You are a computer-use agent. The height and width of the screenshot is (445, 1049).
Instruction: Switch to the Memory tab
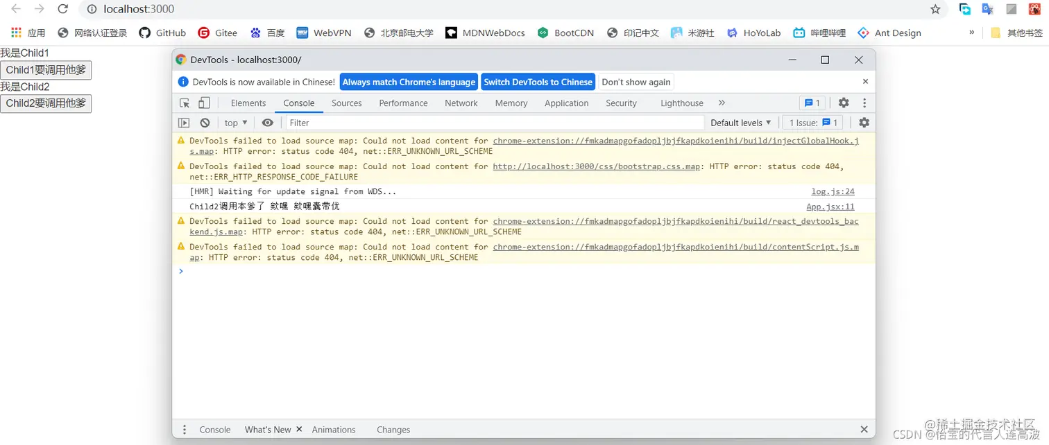click(x=511, y=103)
